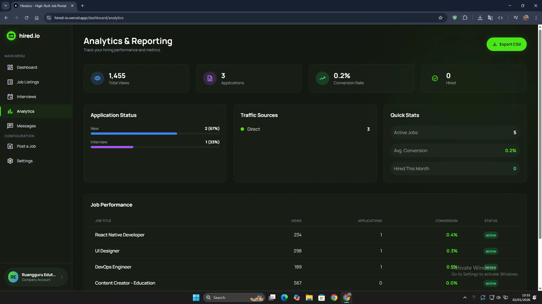This screenshot has height=304, width=542.
Task: Click the Job Listings sidebar icon
Action: click(x=10, y=82)
